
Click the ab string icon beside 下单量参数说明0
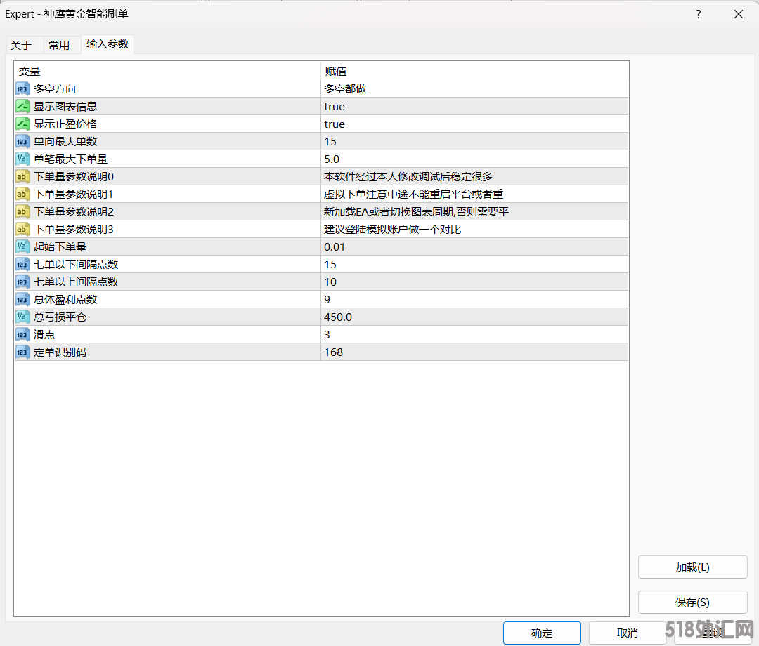pos(22,176)
